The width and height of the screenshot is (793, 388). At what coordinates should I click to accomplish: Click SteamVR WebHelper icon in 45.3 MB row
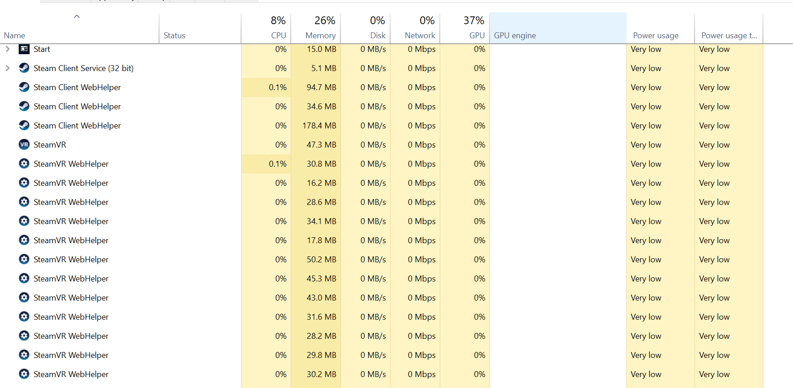[24, 278]
